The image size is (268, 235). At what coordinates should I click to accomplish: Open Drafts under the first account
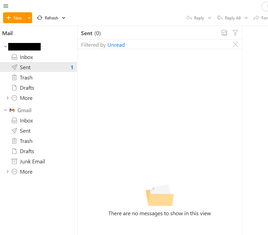click(x=38, y=88)
